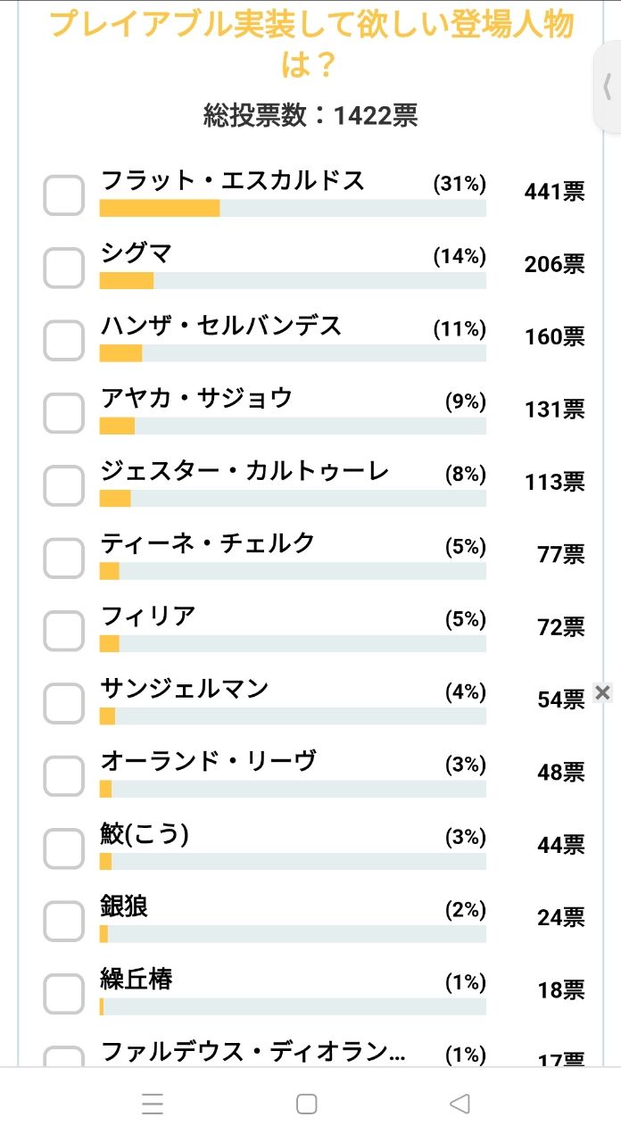Click the フラット・エスカルドス vote progress bar
This screenshot has height=1142, width=621.
(x=293, y=209)
